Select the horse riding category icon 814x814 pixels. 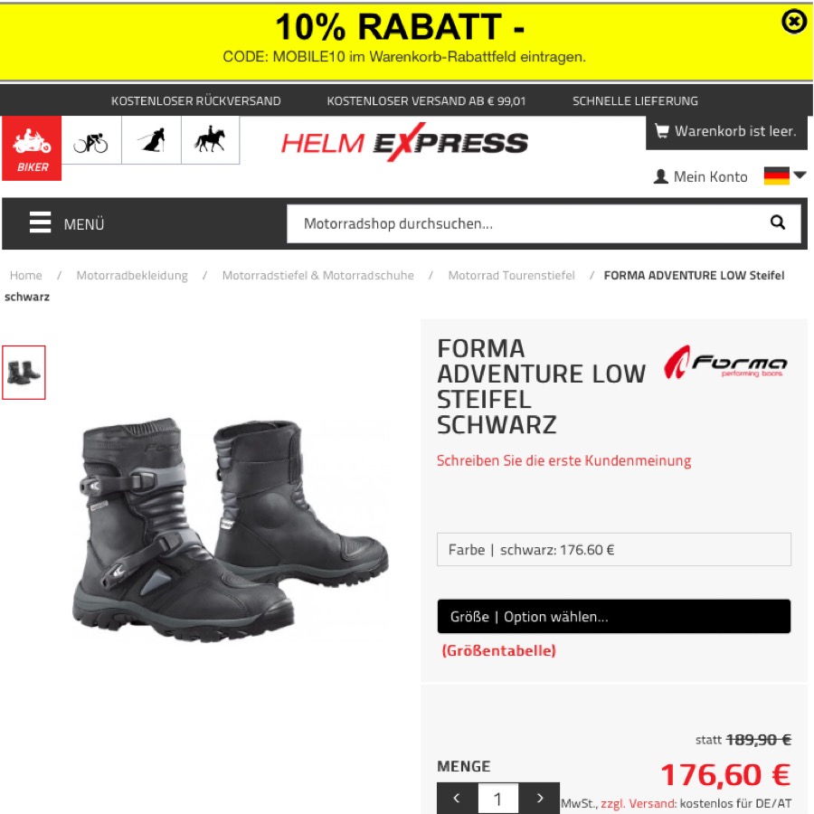(x=210, y=141)
